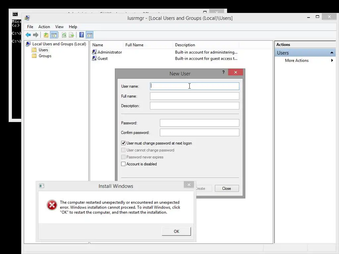Click the Password input field

pos(200,123)
